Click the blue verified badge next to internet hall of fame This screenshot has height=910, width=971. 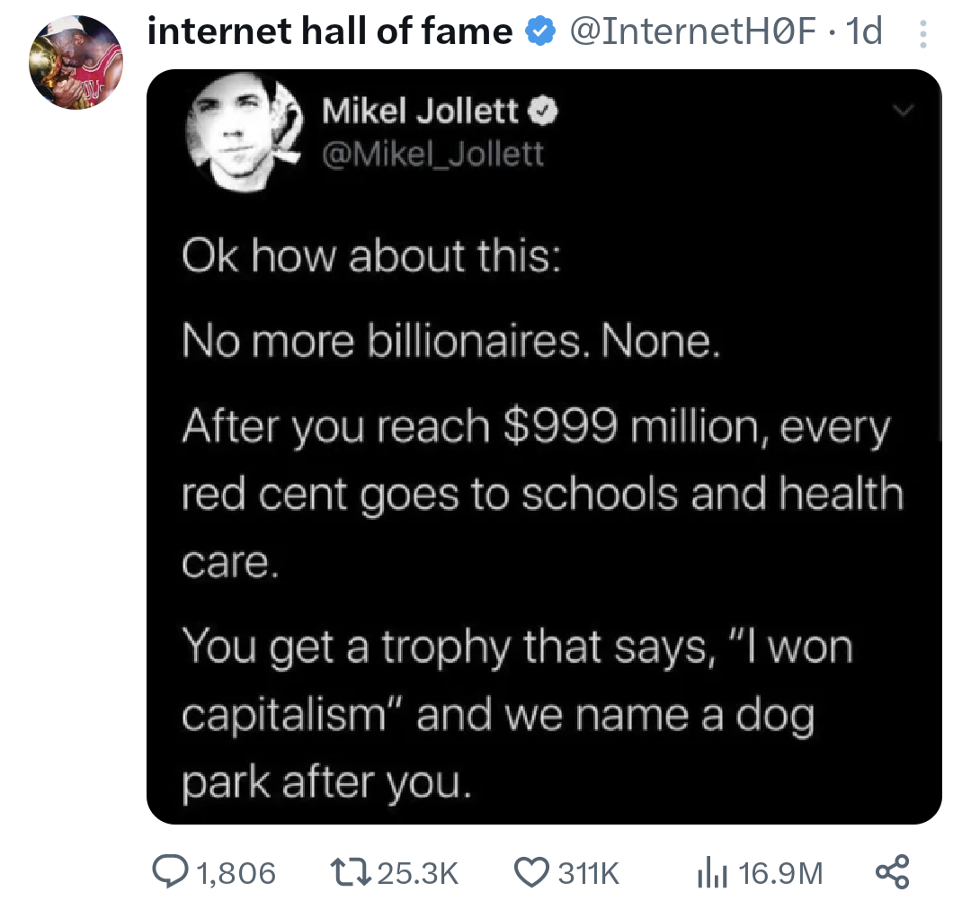click(539, 30)
